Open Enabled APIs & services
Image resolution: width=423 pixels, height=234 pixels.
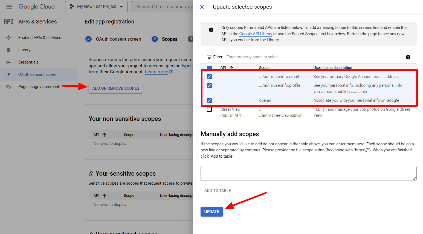click(x=40, y=38)
